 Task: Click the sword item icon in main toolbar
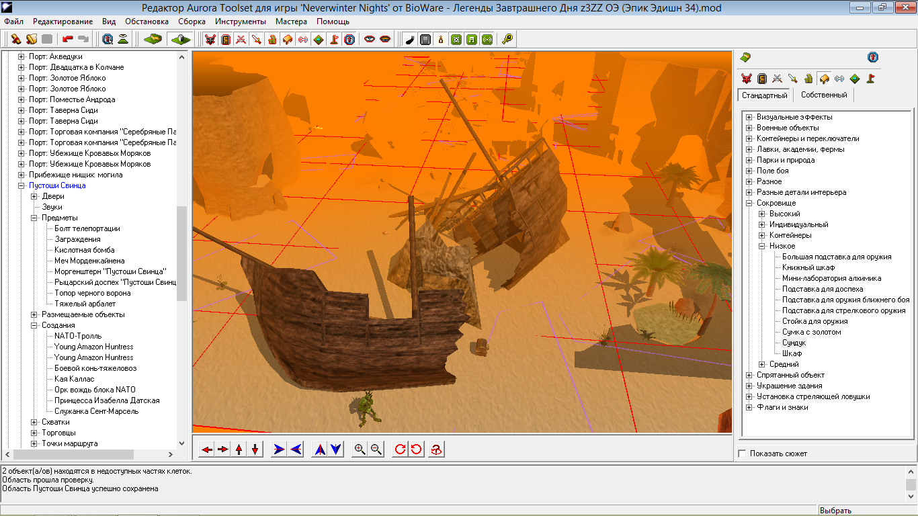pos(257,40)
